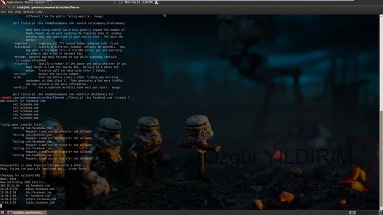Click the '-wordlist dictionary.txt' usage example line
This screenshot has height=215, width=383.
pos(63,94)
